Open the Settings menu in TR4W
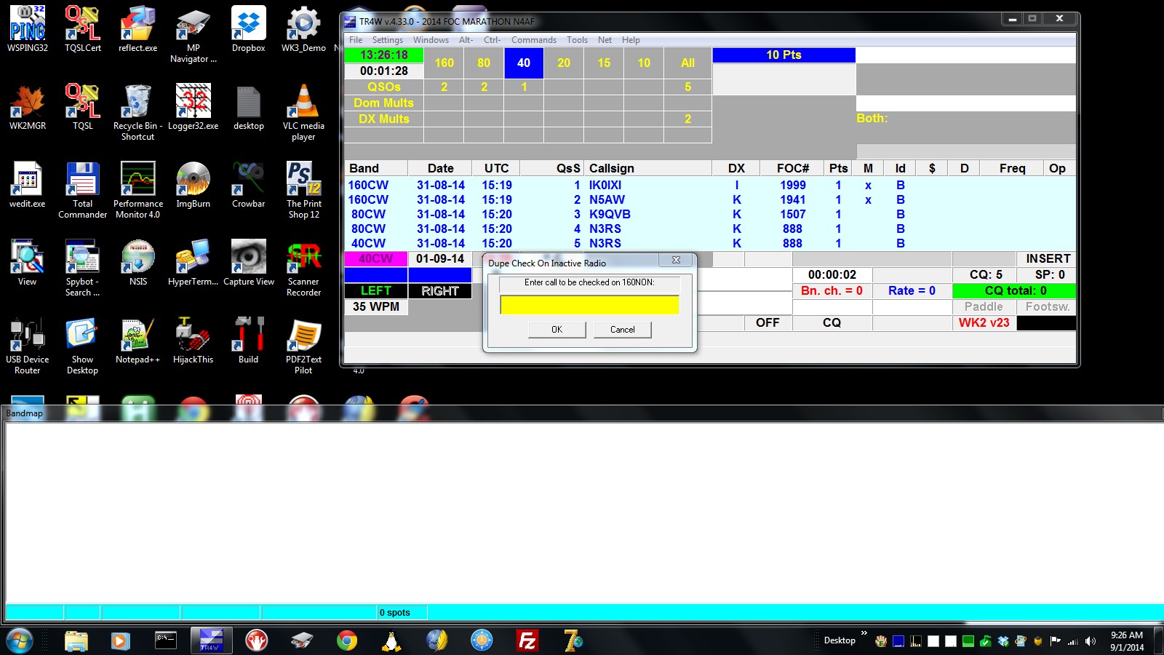The height and width of the screenshot is (655, 1164). (388, 40)
